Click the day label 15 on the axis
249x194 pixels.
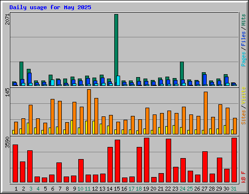click(x=117, y=189)
